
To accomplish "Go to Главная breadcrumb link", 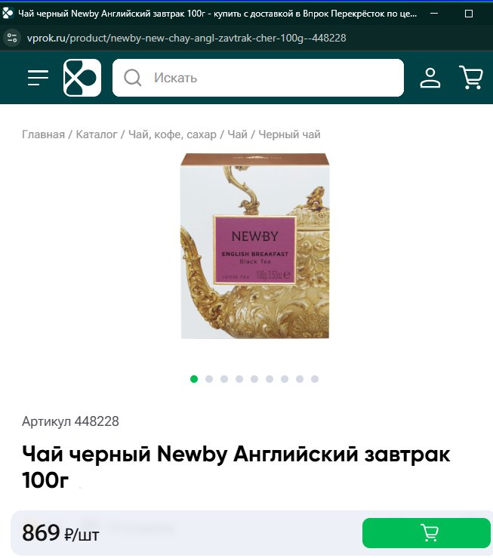I will (43, 134).
